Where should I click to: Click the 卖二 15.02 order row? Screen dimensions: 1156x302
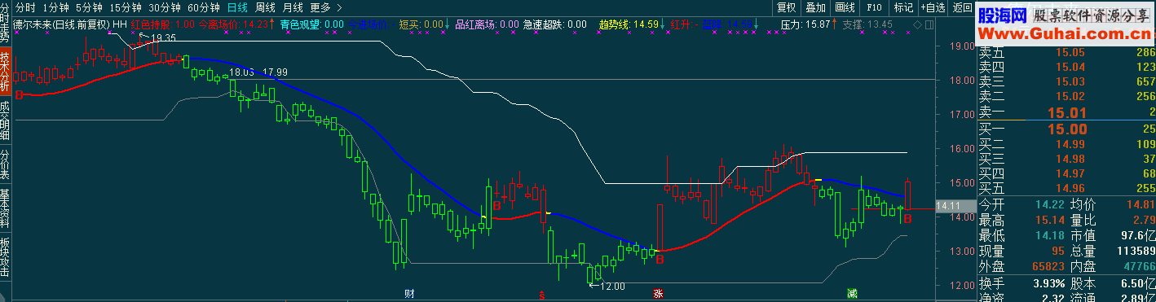coord(1067,96)
